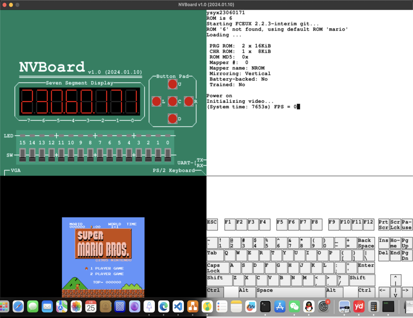Open Safari from the dock
Viewport: 413px width, 318px height.
click(18, 306)
